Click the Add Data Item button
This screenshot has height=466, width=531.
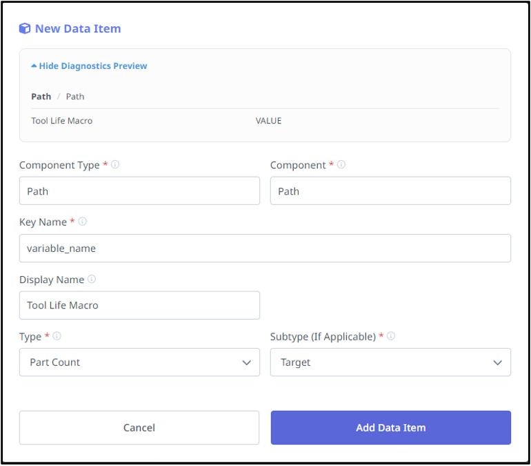click(390, 428)
